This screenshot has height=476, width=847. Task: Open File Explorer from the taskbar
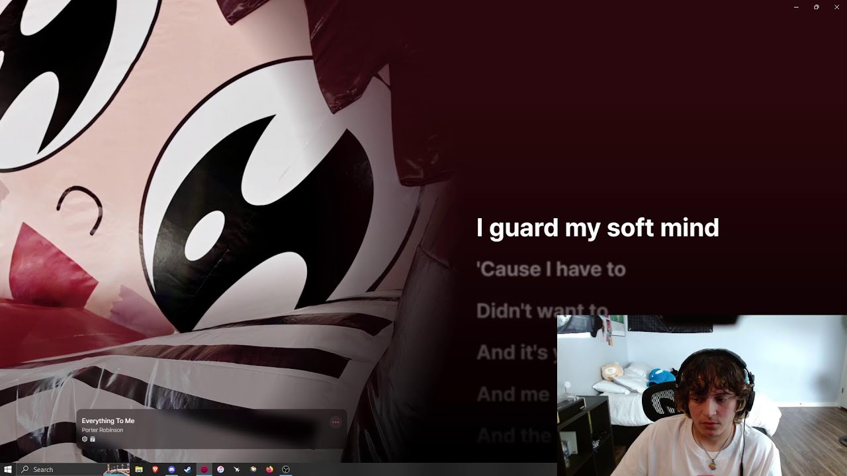click(139, 469)
